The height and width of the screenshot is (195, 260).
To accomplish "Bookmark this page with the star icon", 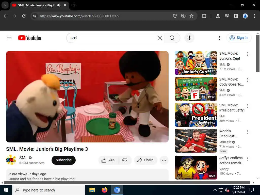I will (191, 16).
